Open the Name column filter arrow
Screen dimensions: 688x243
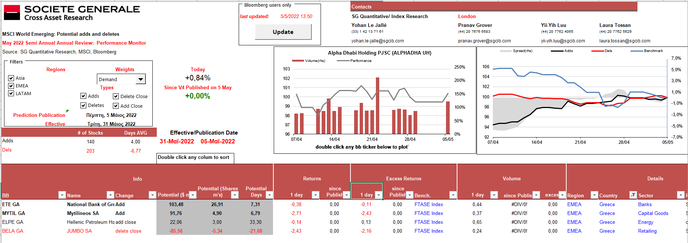pyautogui.click(x=110, y=195)
